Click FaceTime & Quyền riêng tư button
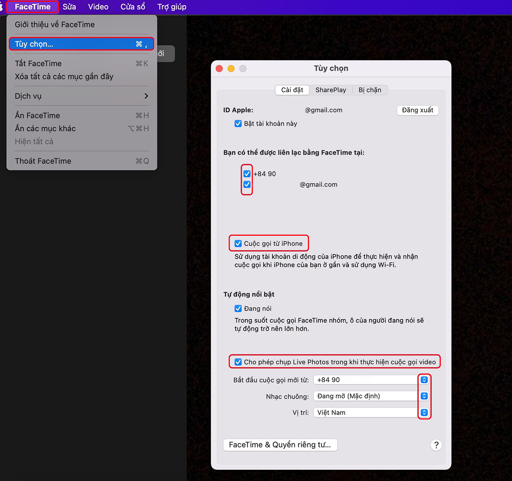Screen dimensions: 512x481 pyautogui.click(x=280, y=445)
